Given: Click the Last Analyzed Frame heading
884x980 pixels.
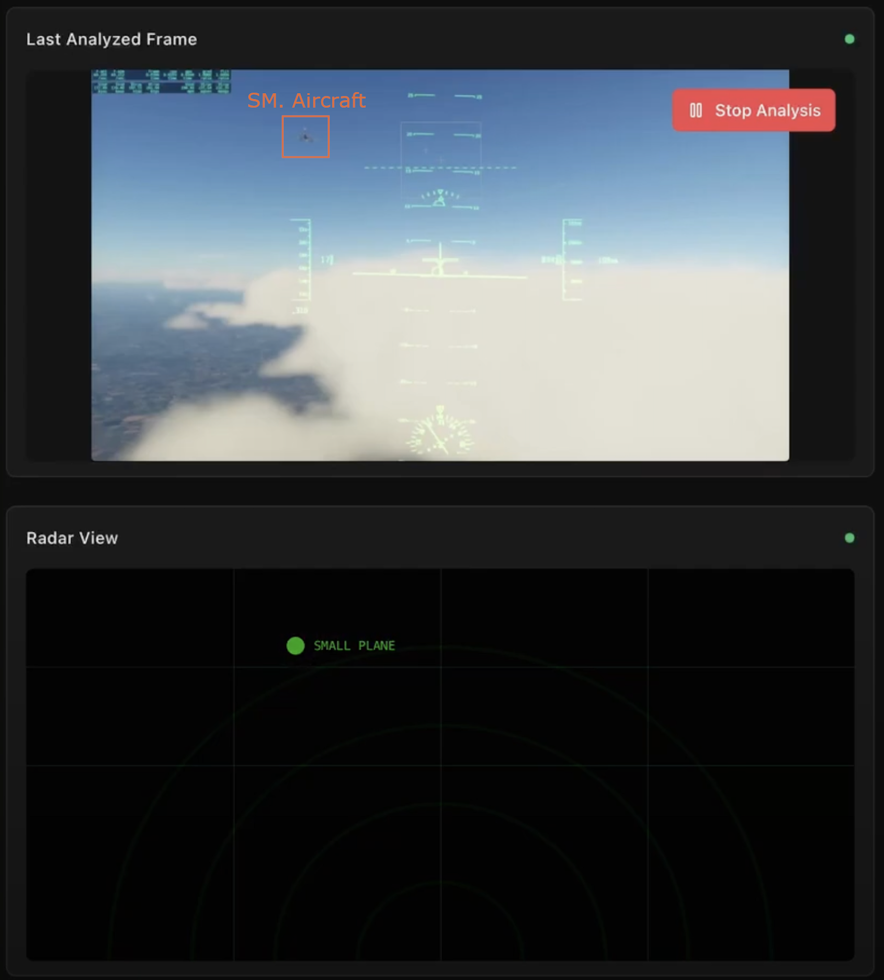Looking at the screenshot, I should 111,39.
